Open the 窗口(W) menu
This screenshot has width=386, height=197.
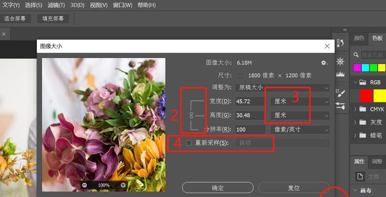[123, 5]
